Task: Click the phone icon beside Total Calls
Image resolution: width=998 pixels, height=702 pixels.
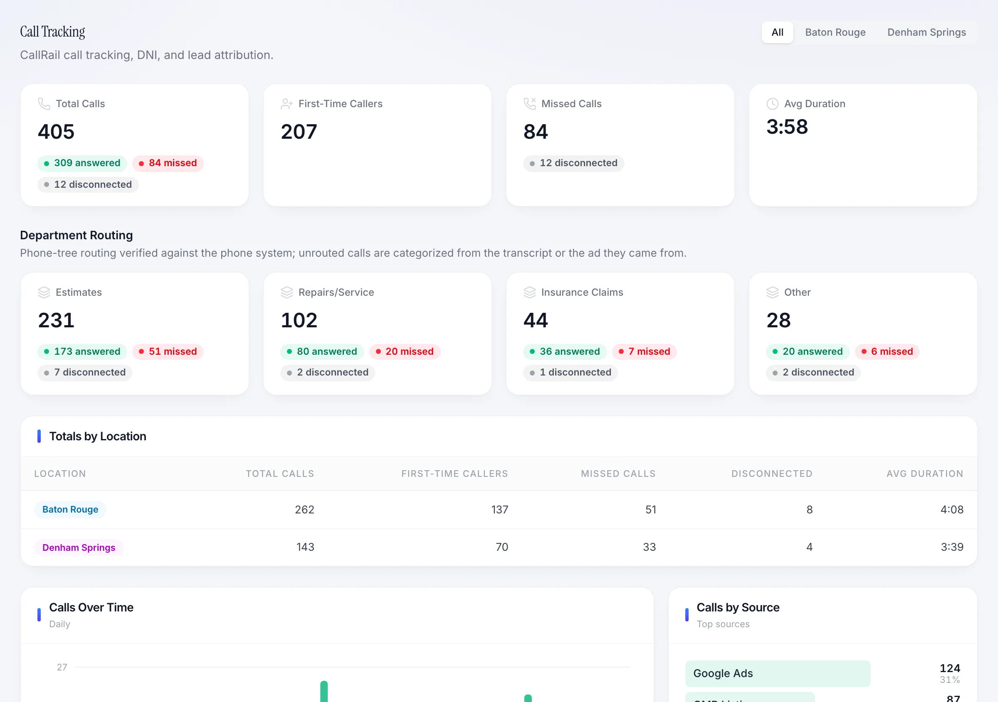Action: tap(44, 104)
